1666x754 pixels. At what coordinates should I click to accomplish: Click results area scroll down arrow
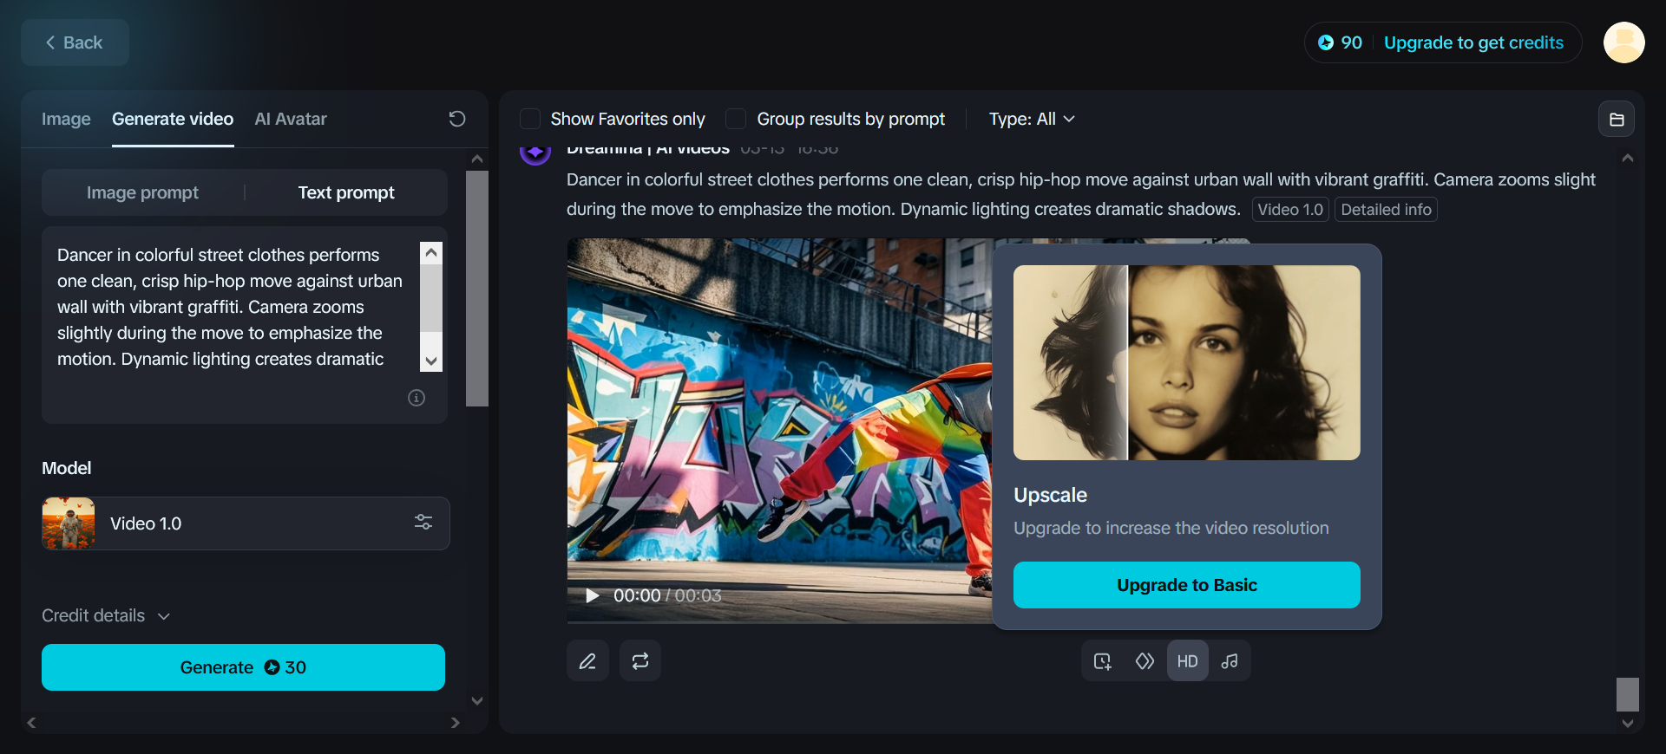click(1628, 723)
